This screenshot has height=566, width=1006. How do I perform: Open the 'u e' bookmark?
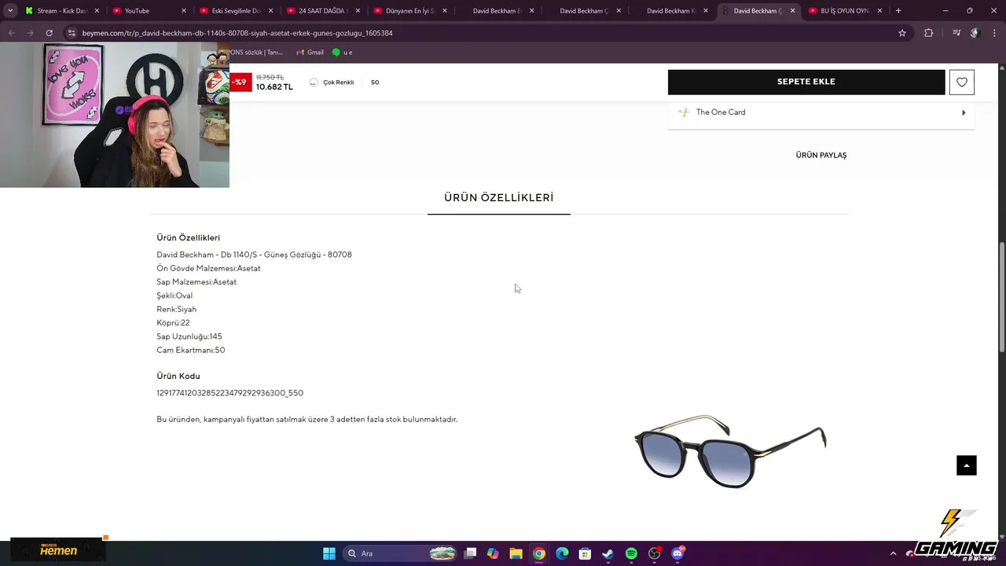click(x=342, y=53)
